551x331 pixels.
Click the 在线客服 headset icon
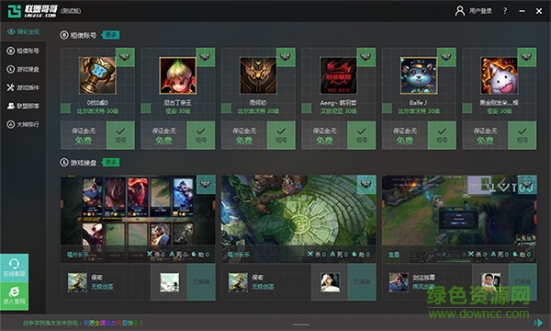coord(15,268)
